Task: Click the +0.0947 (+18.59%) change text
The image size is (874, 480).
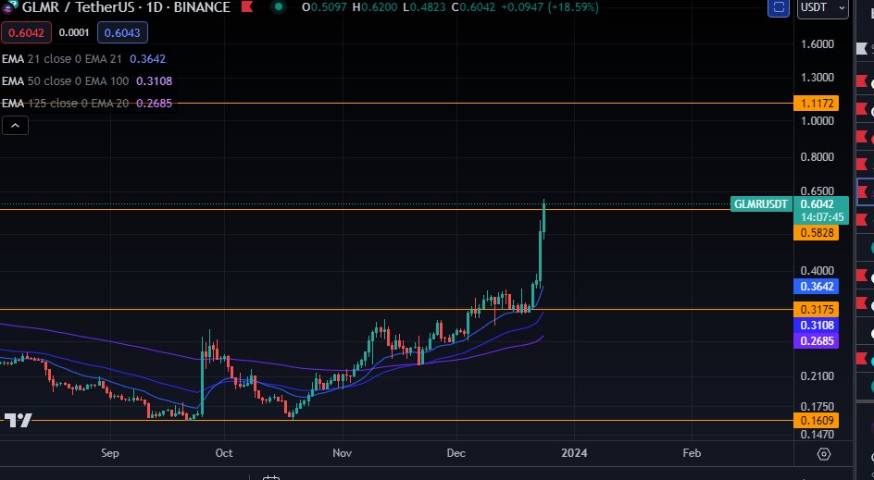Action: click(x=549, y=7)
